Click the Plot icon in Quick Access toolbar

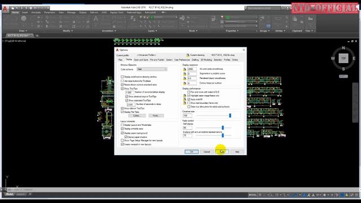(x=30, y=8)
